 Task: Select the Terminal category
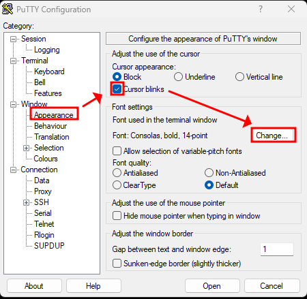[x=35, y=61]
